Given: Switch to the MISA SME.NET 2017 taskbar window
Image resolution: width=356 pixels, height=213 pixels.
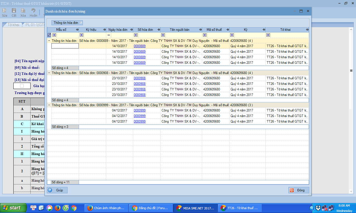Looking at the screenshot, I should [x=196, y=208].
